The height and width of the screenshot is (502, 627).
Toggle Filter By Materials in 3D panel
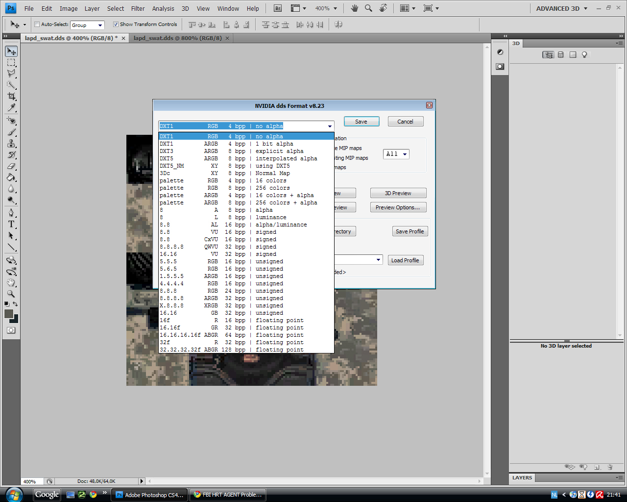coord(573,55)
